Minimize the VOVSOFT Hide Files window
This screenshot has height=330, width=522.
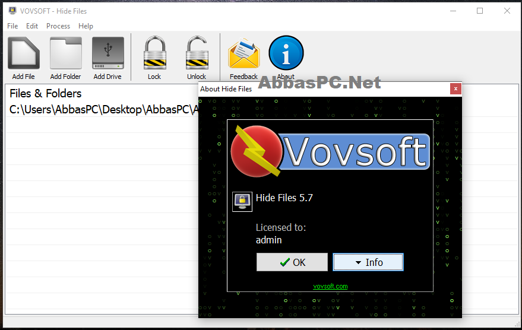[453, 11]
